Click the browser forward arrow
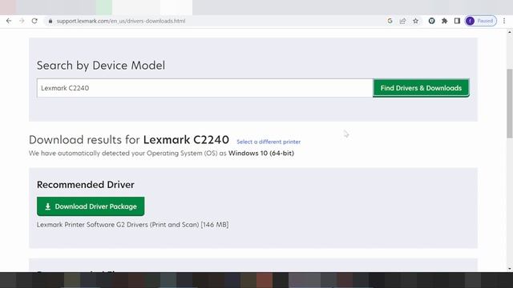 click(22, 21)
